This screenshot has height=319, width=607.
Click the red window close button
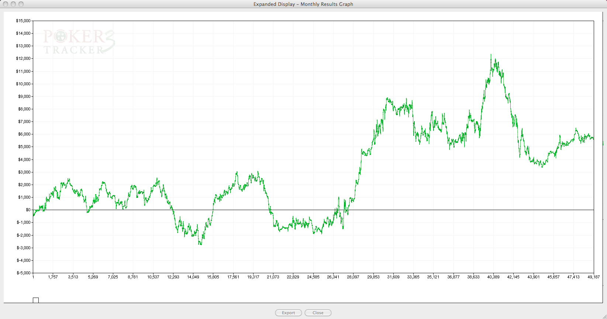point(6,4)
